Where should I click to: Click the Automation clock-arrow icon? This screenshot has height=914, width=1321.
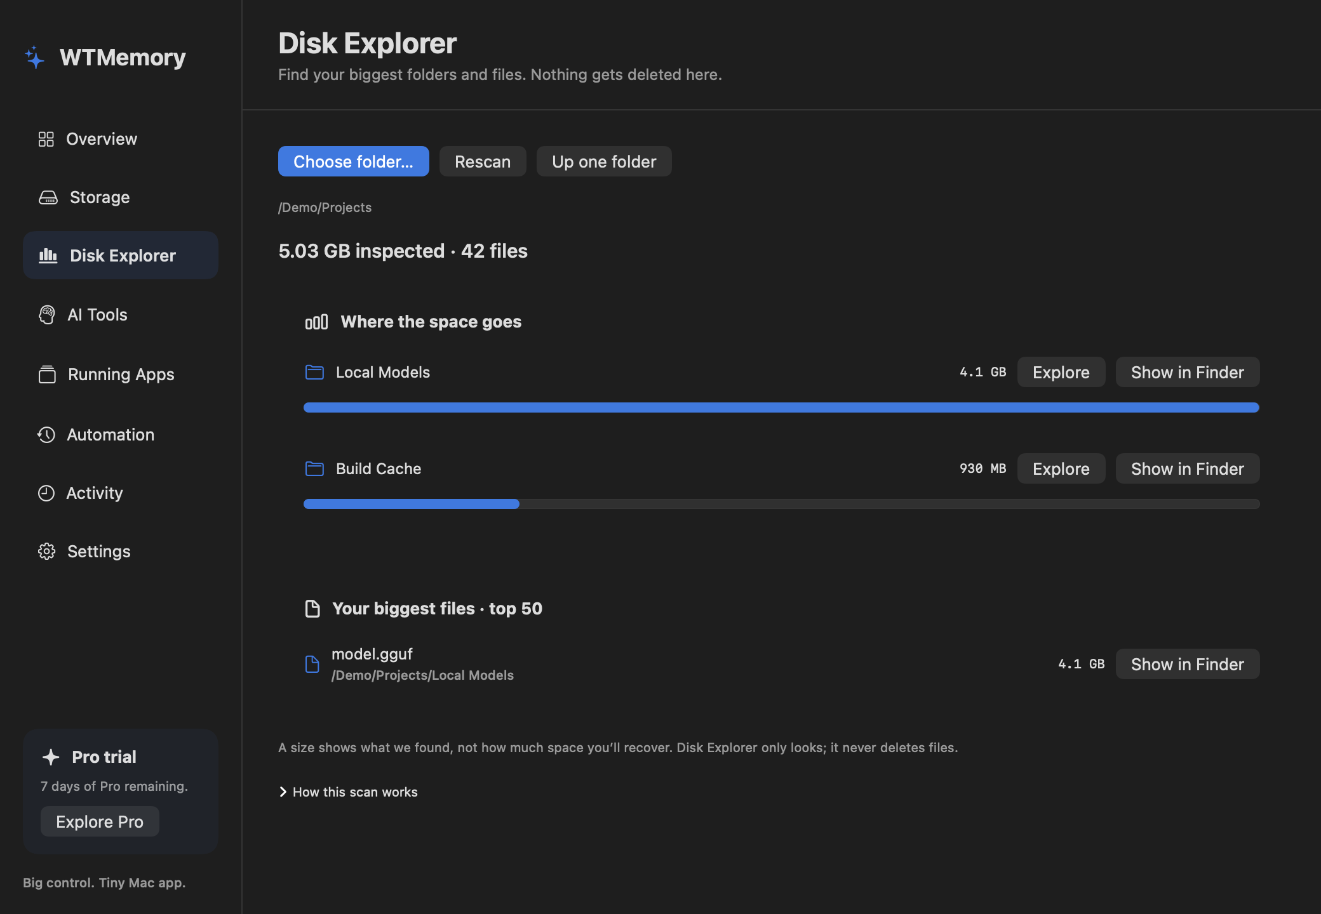[x=46, y=435]
